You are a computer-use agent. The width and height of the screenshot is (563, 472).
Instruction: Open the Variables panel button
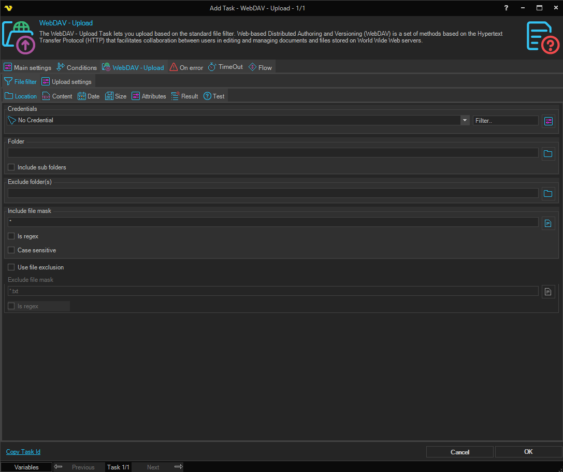(26, 467)
